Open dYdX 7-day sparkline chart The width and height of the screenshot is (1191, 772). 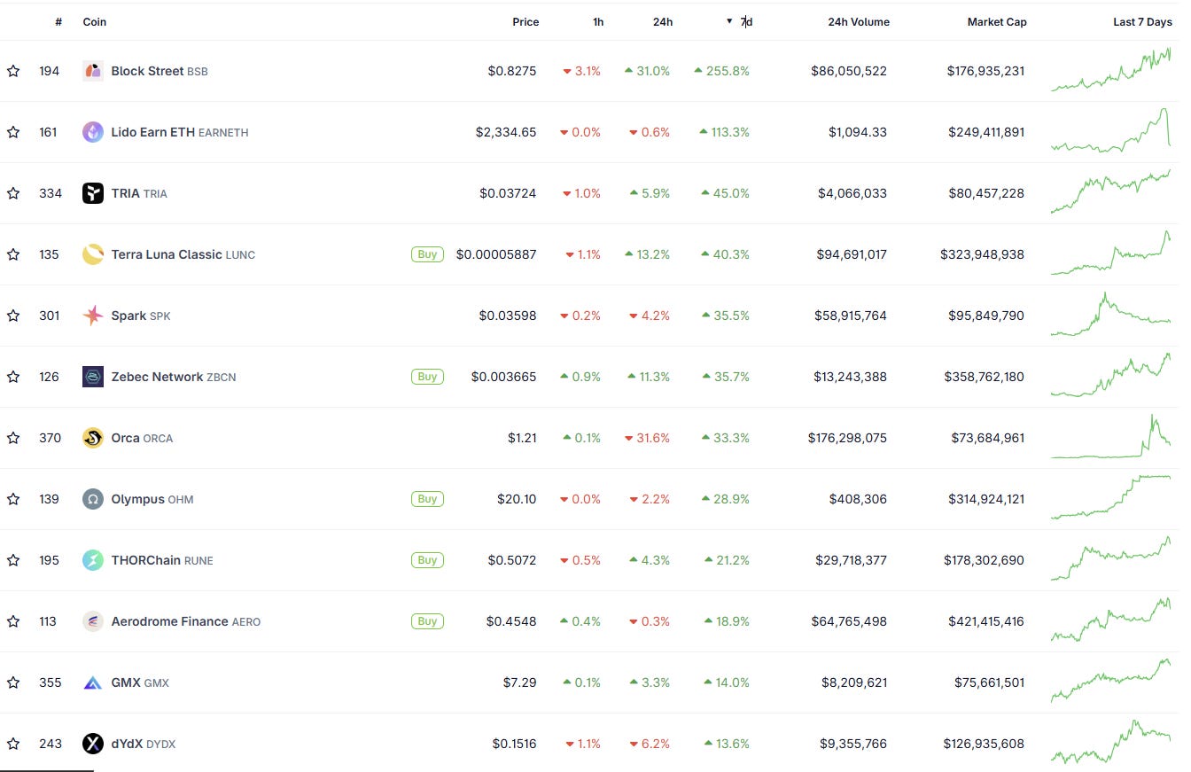[x=1110, y=742]
